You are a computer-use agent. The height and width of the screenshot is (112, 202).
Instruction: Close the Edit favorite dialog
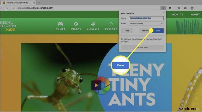coord(163,12)
